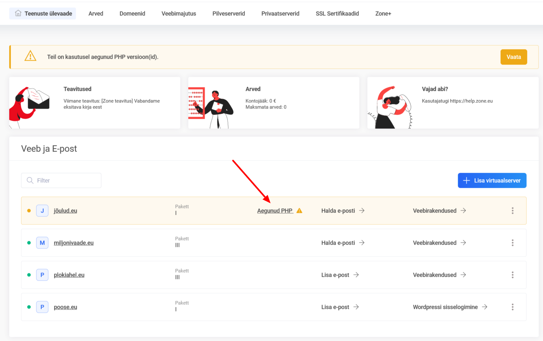Open three-dot menu for plokiahel.eu row

coord(512,275)
